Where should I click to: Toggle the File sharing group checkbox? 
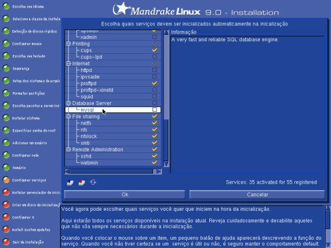click(x=154, y=116)
